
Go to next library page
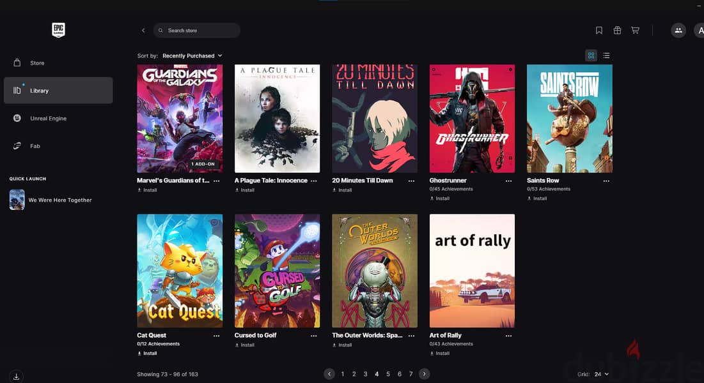pyautogui.click(x=425, y=373)
